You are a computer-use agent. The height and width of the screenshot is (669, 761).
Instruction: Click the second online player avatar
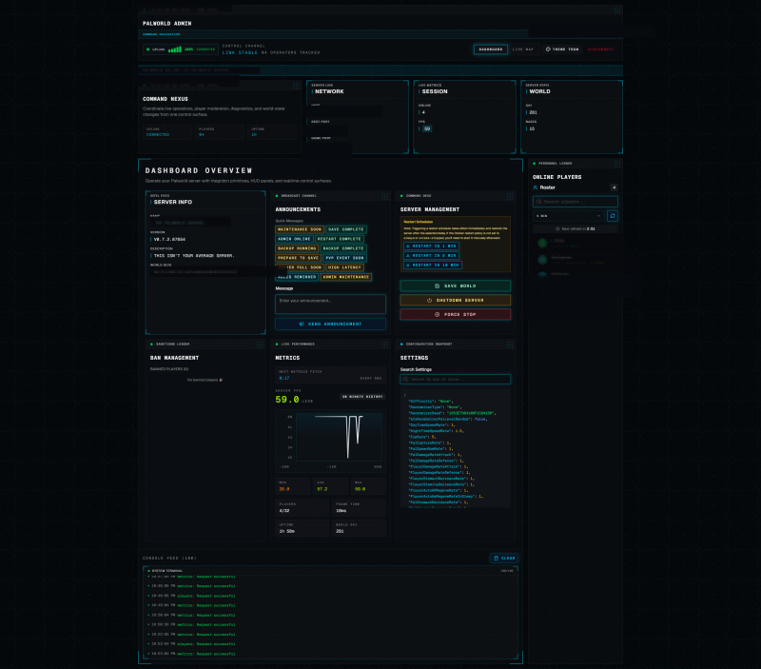542,260
